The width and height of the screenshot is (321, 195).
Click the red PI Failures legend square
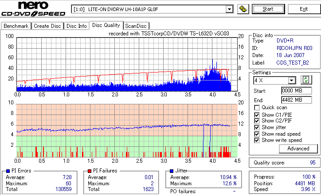point(90,171)
